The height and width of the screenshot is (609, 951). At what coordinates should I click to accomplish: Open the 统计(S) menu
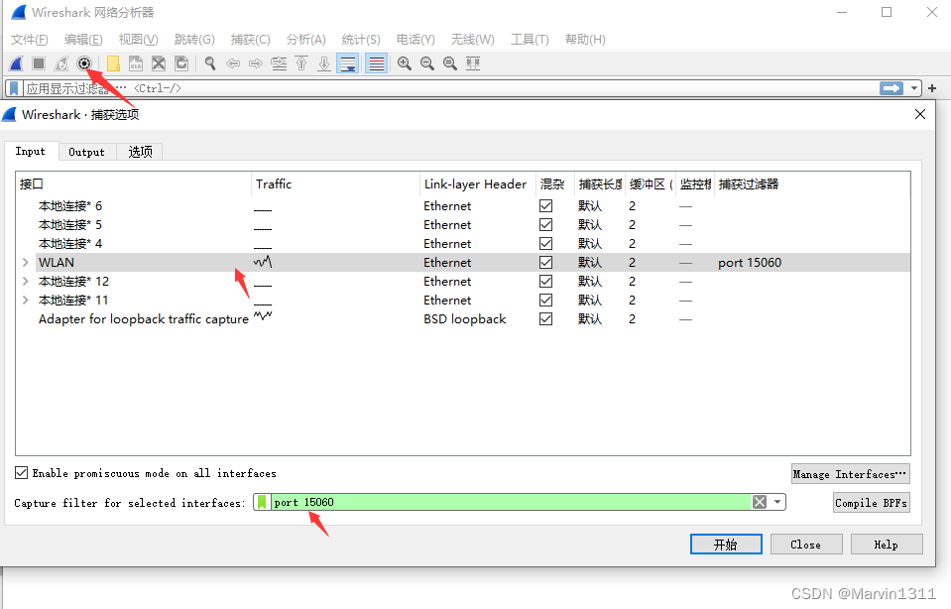click(361, 40)
